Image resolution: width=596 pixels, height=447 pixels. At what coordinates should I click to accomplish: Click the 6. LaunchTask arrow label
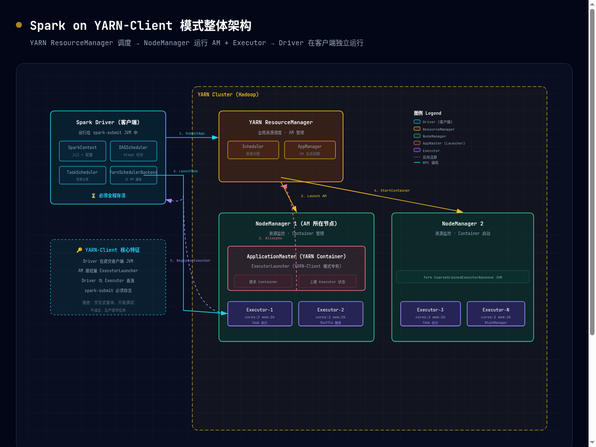(x=186, y=171)
